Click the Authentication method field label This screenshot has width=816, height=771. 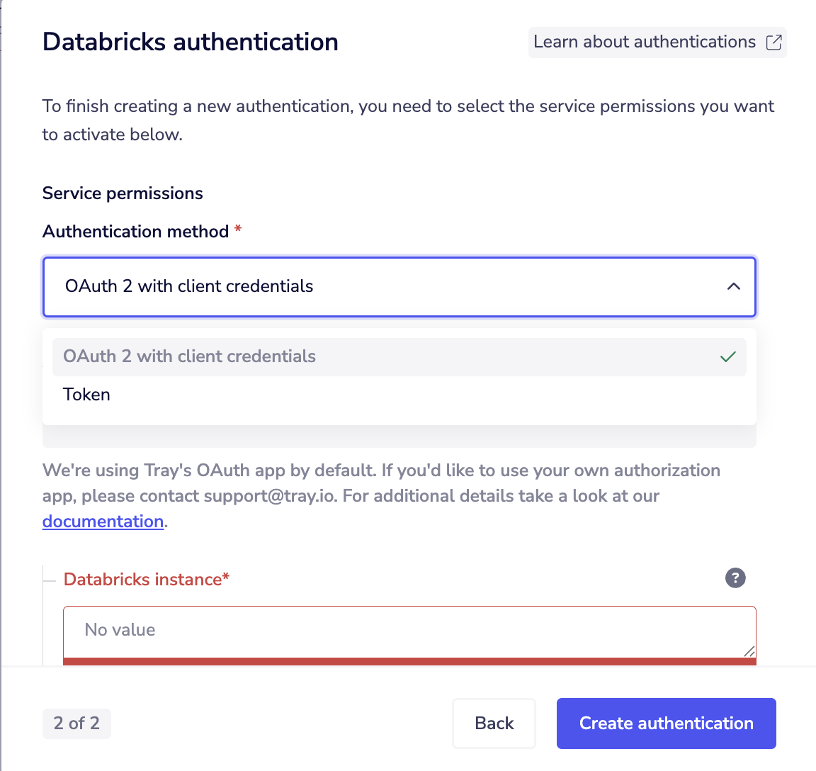136,231
